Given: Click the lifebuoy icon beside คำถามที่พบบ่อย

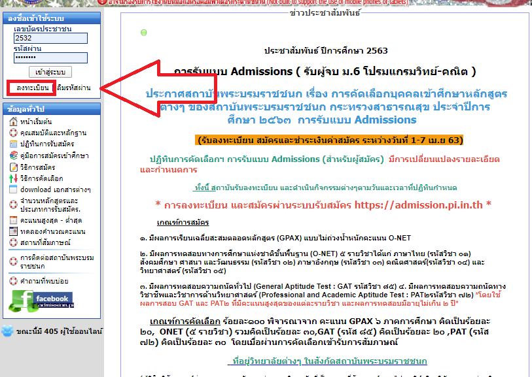Looking at the screenshot, I should (x=13, y=281).
